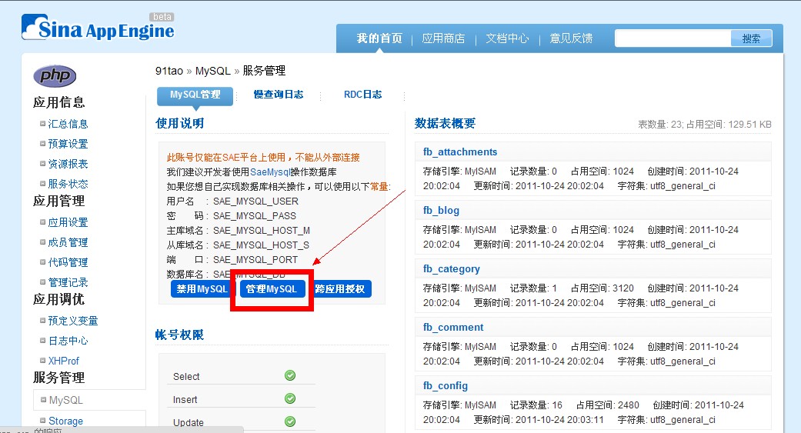Click the Select permission label
The image size is (801, 433).
[x=186, y=377]
